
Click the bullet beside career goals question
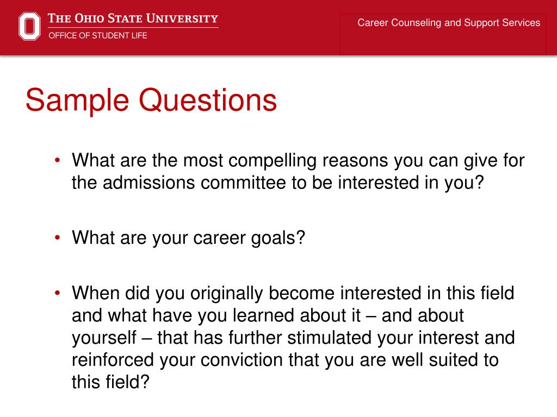tap(58, 238)
